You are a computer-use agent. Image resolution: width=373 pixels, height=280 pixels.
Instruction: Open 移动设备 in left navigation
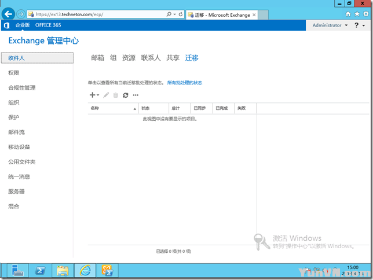tap(19, 147)
